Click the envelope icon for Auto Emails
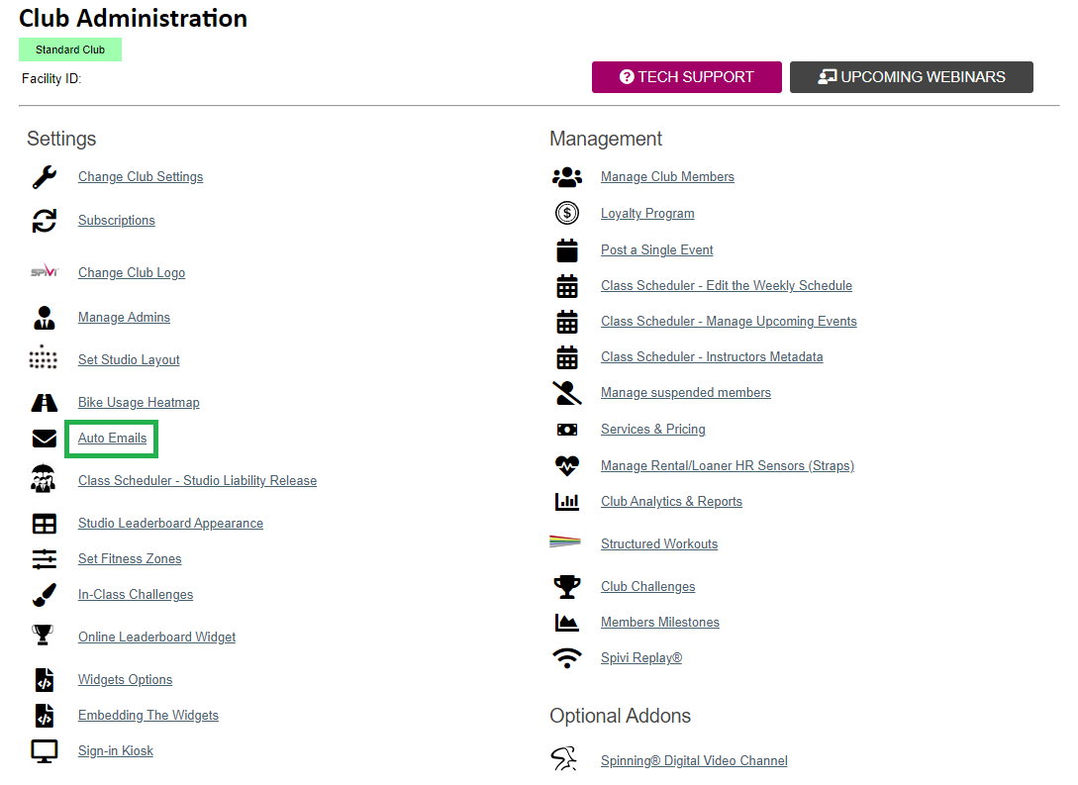Image resolution: width=1078 pixels, height=785 pixels. pos(45,439)
